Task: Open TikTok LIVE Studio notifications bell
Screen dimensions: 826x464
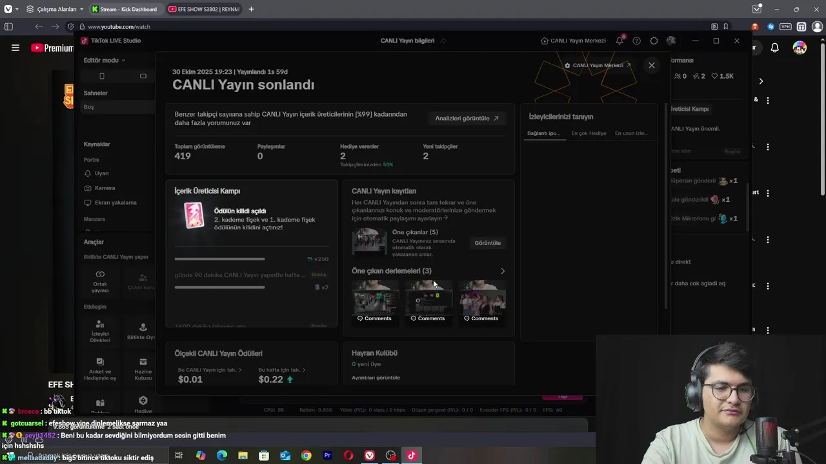Action: tap(619, 41)
